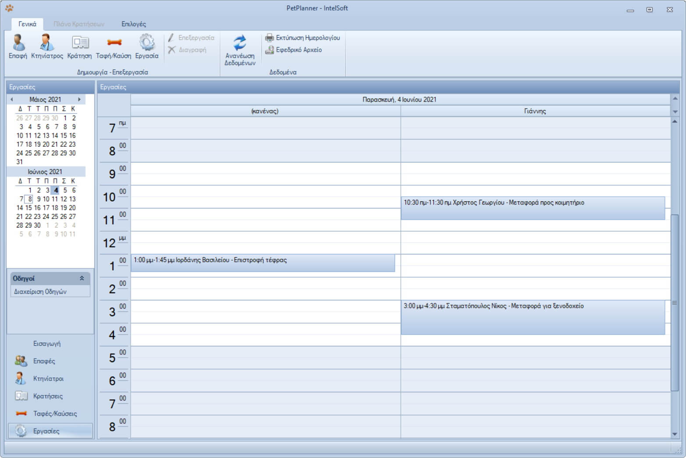The width and height of the screenshot is (686, 458).
Task: Click the Επαφή contact icon in ribbon
Action: point(18,43)
